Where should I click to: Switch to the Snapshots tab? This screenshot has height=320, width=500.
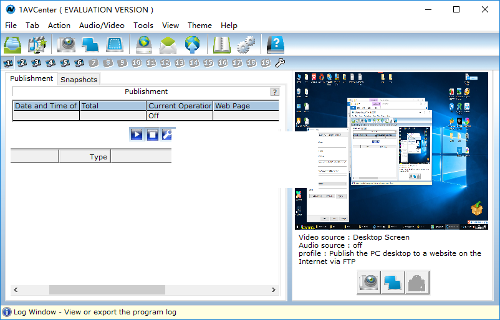79,80
